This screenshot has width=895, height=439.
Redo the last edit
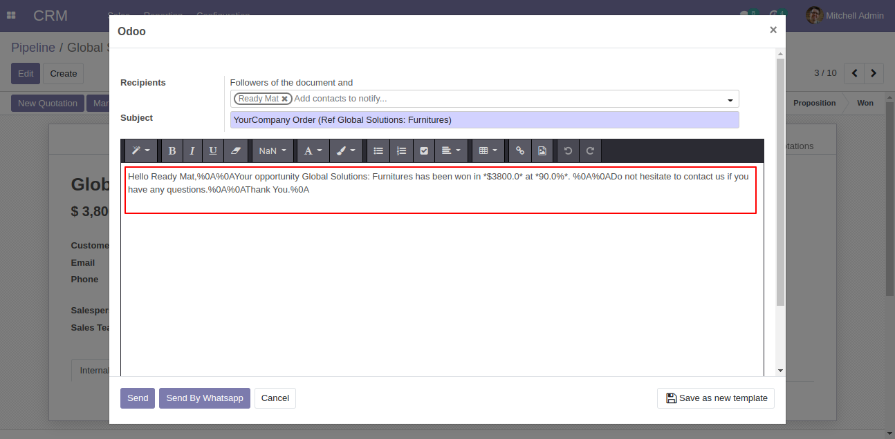[590, 150]
